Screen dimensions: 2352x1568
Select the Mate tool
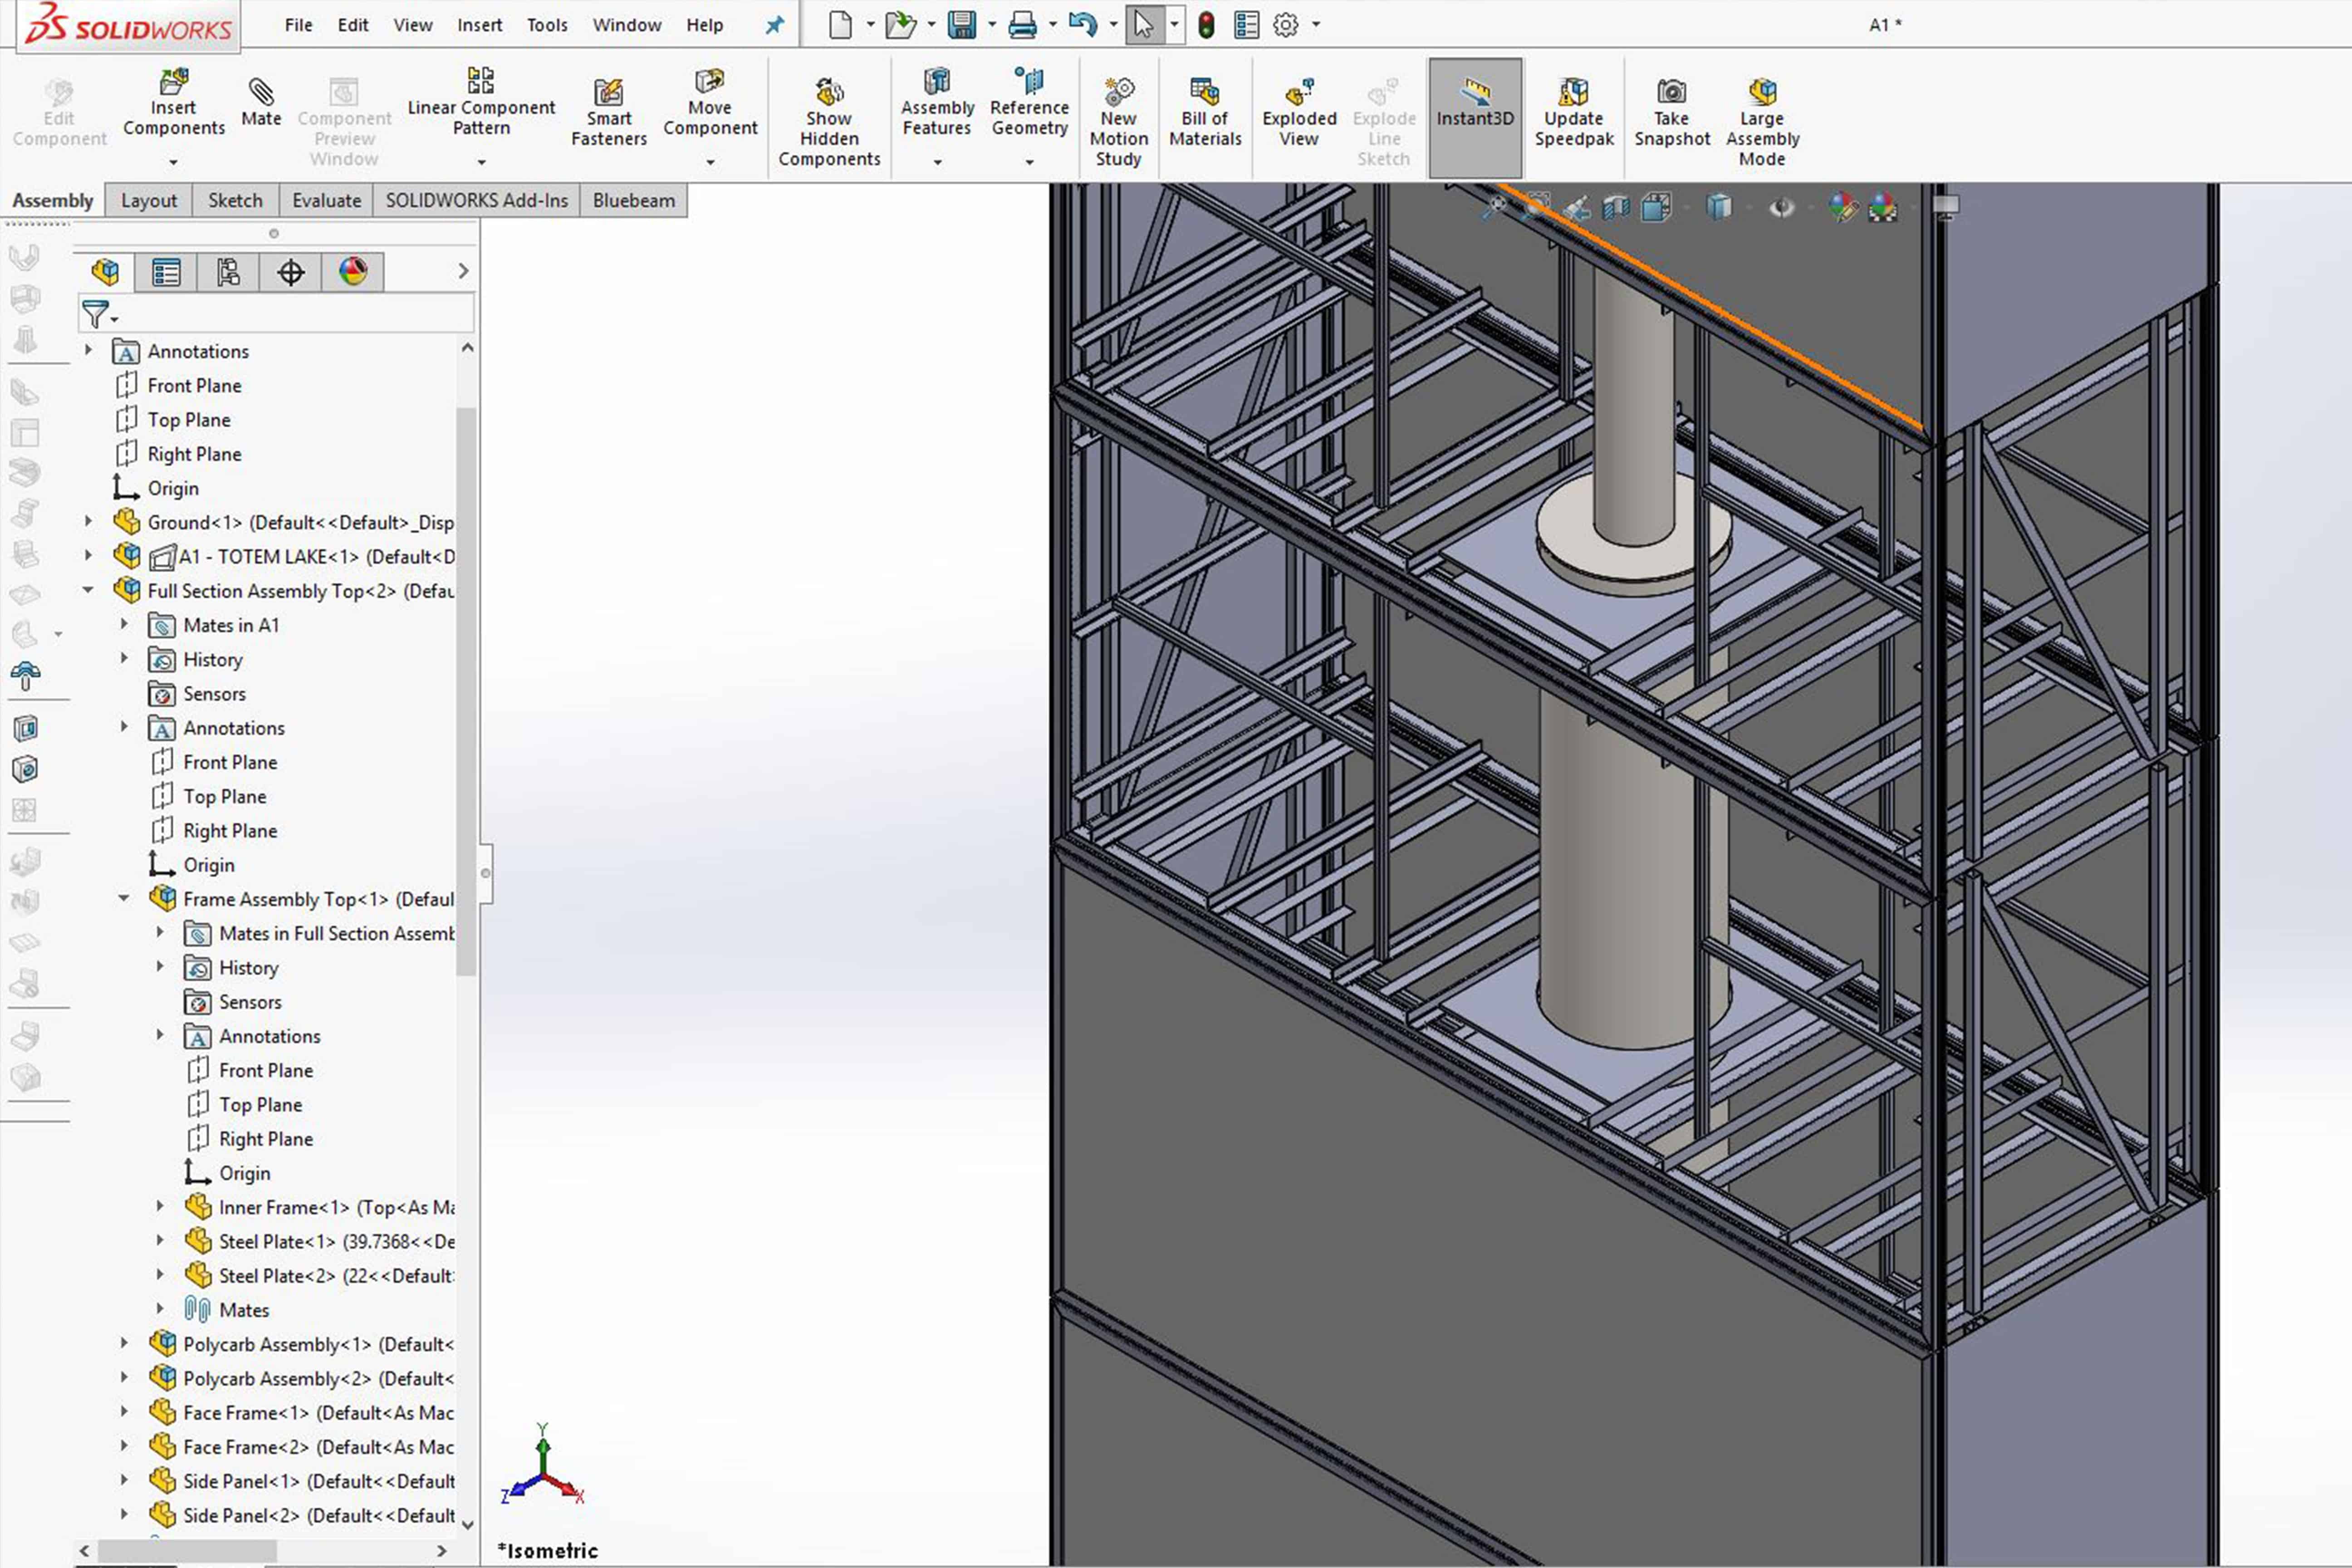(x=261, y=103)
